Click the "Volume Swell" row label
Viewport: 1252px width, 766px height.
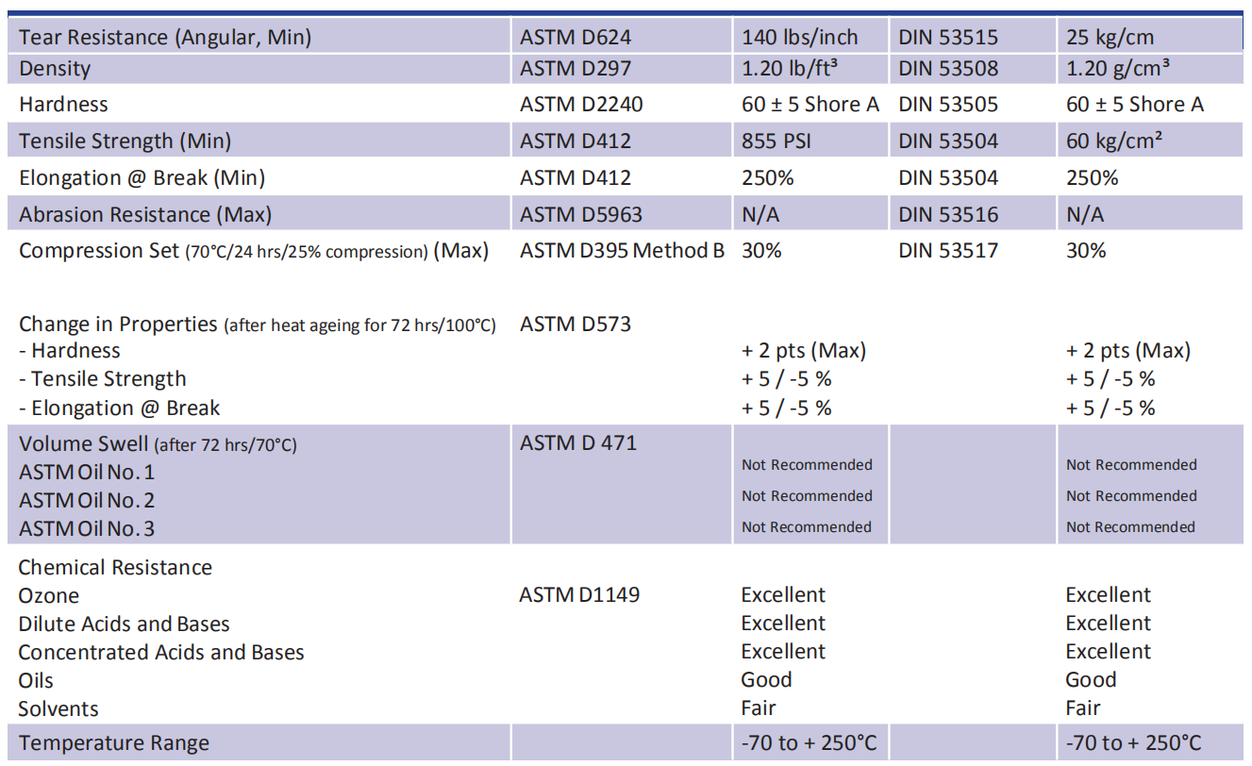click(x=158, y=444)
